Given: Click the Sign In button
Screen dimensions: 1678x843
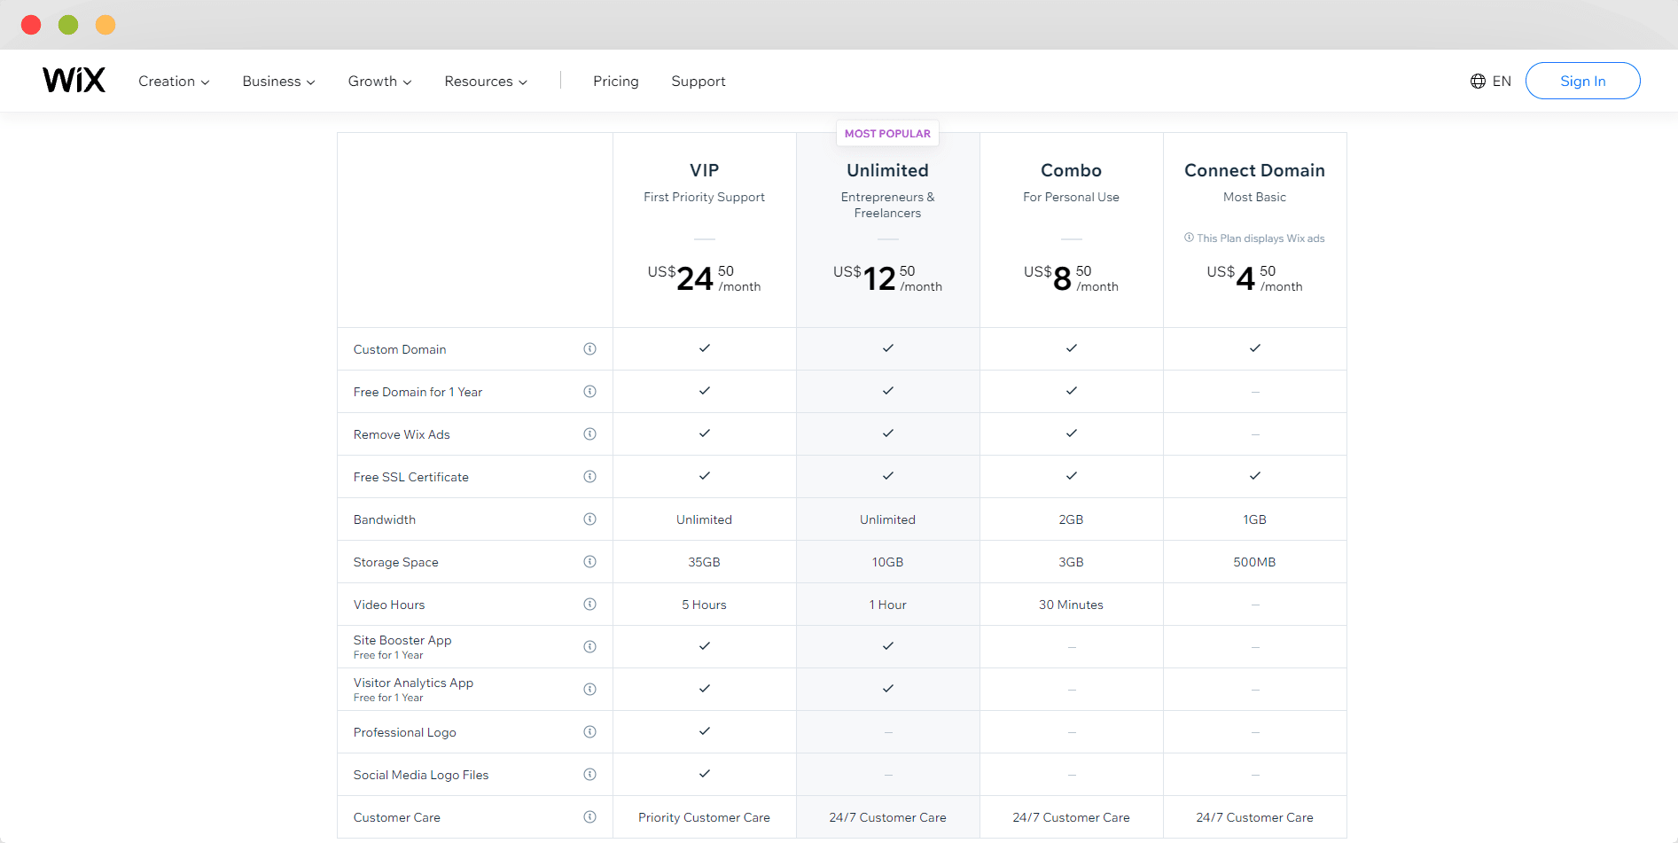Looking at the screenshot, I should 1583,81.
